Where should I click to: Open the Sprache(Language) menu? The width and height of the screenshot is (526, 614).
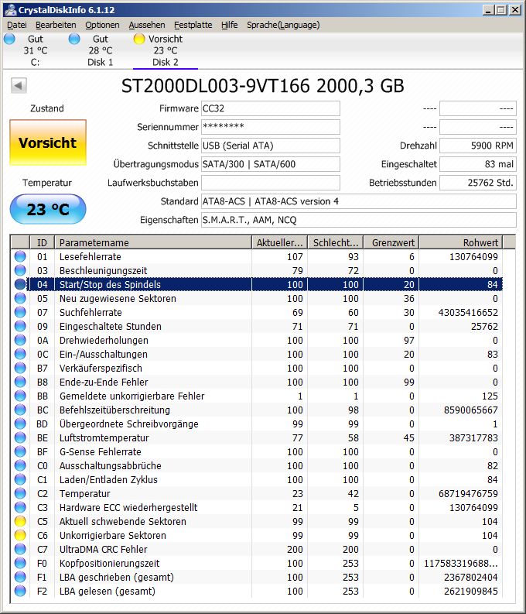click(283, 25)
